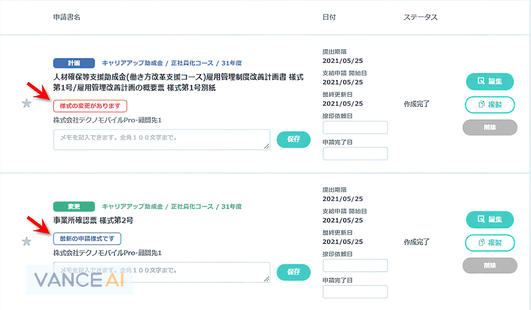Screen dimensions: 531x310
Task: Save the memo for the 人材確保等支援助成金 application
Action: (x=294, y=139)
